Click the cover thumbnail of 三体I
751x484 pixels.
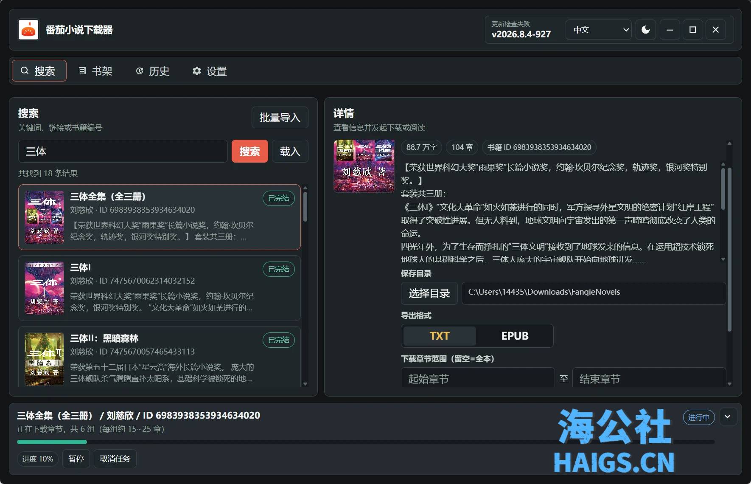tap(45, 288)
